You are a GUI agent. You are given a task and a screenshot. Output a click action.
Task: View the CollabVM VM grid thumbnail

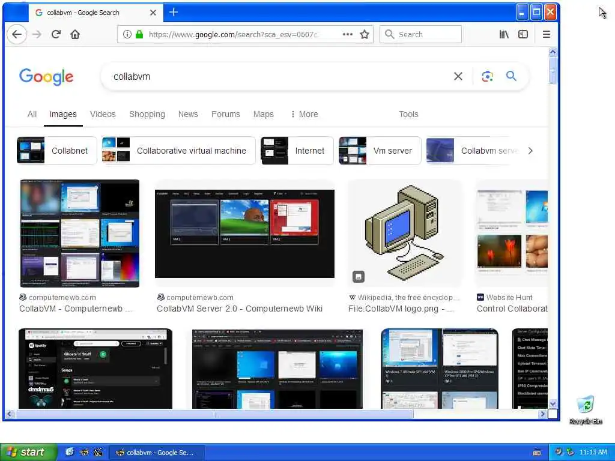point(80,234)
